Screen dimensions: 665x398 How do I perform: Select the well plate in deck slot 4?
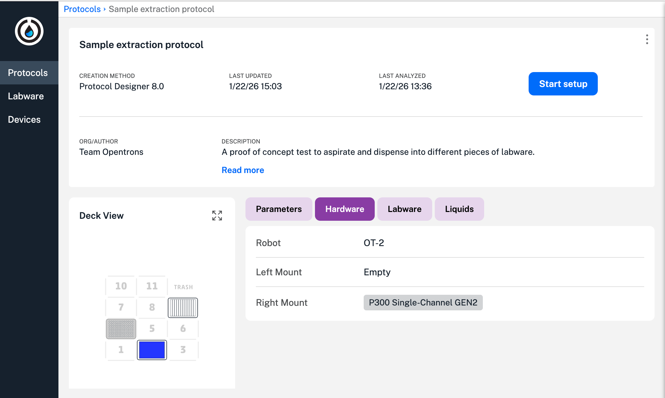(x=120, y=329)
